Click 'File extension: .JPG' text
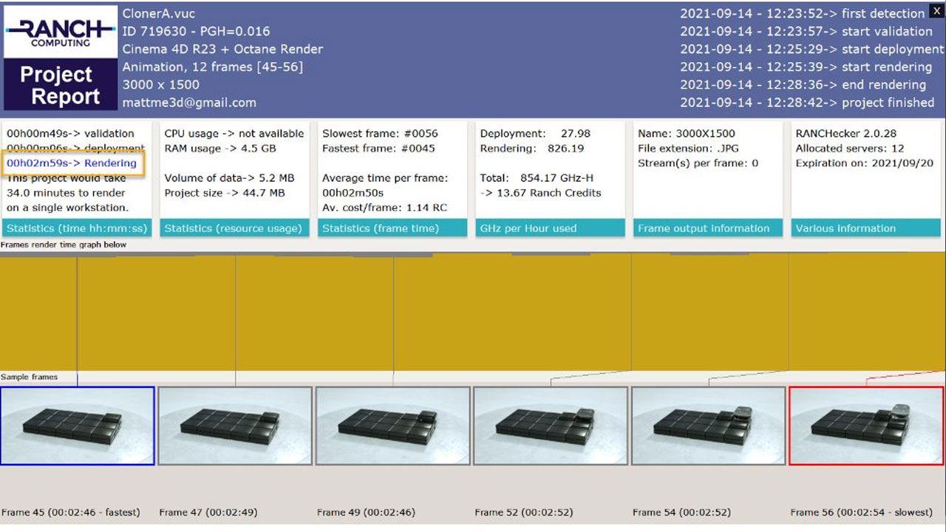Viewport: 946px width, 532px height. [688, 148]
